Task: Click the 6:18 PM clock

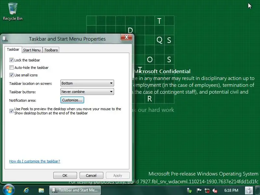Action: click(231, 190)
